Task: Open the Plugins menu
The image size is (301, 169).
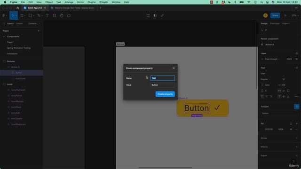Action: pyautogui.click(x=91, y=2)
